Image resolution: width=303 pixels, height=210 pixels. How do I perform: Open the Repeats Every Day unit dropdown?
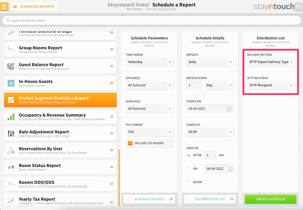[x=219, y=85]
